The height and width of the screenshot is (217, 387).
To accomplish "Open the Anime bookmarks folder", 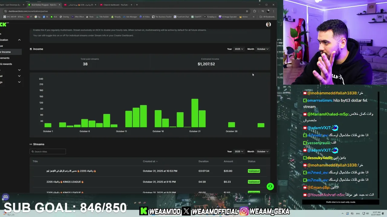I will (x=244, y=17).
